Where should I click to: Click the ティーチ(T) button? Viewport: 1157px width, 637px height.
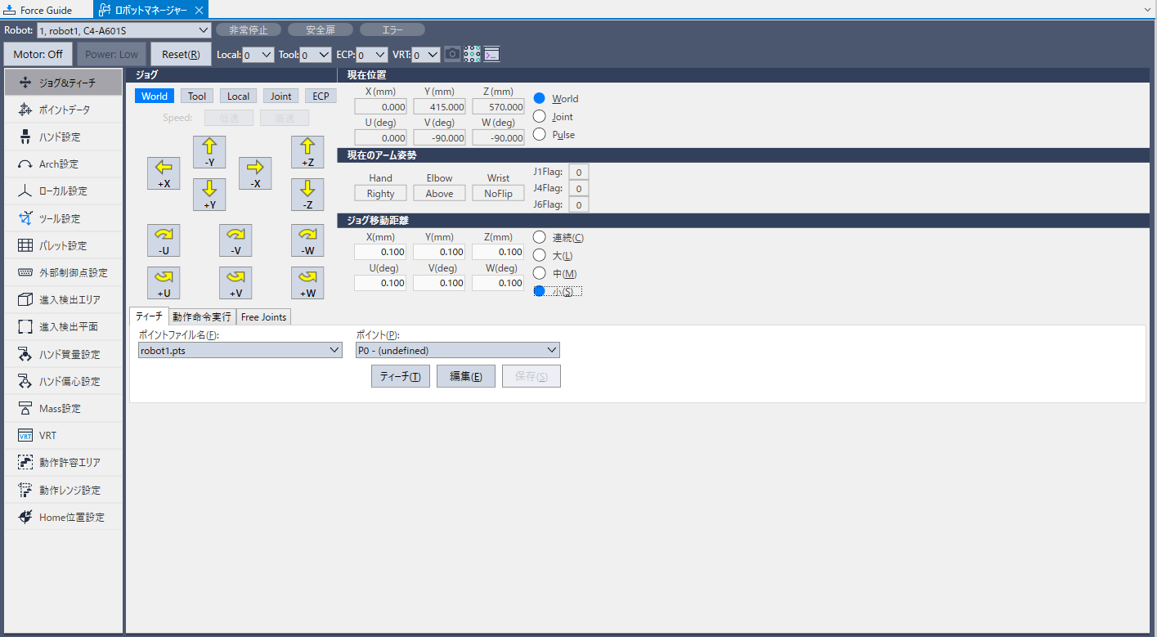(x=400, y=376)
